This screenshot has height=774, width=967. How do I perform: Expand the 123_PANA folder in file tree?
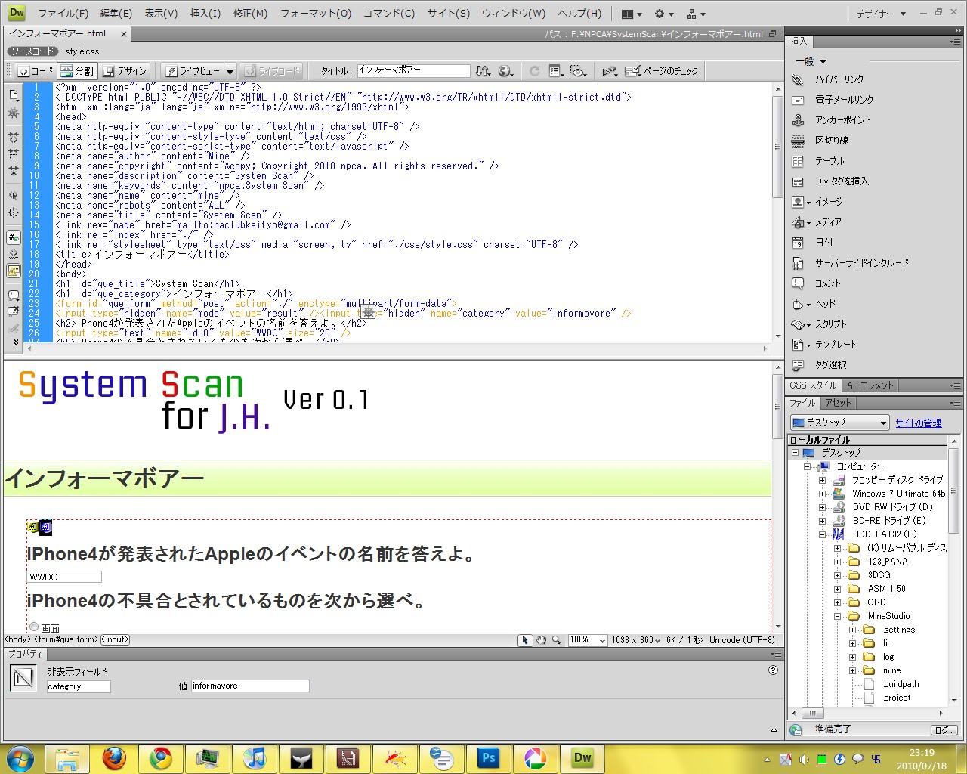point(837,562)
